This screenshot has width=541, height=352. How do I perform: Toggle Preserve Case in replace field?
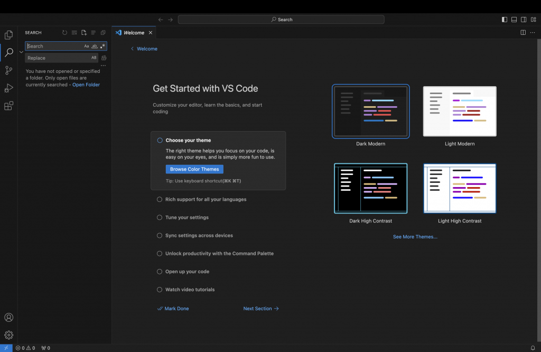coord(94,58)
